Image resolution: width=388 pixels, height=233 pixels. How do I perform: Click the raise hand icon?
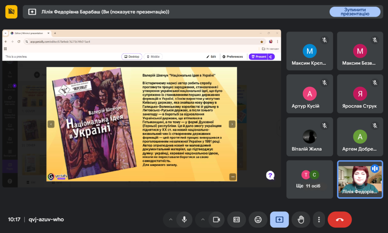click(x=301, y=219)
